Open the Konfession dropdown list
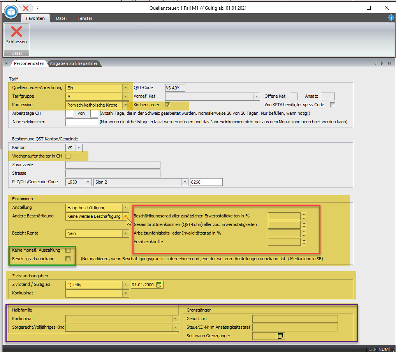The width and height of the screenshot is (396, 352). pyautogui.click(x=125, y=105)
